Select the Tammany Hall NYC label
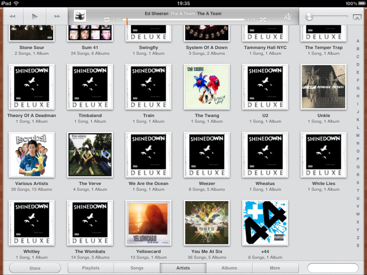The image size is (367, 275). [265, 48]
